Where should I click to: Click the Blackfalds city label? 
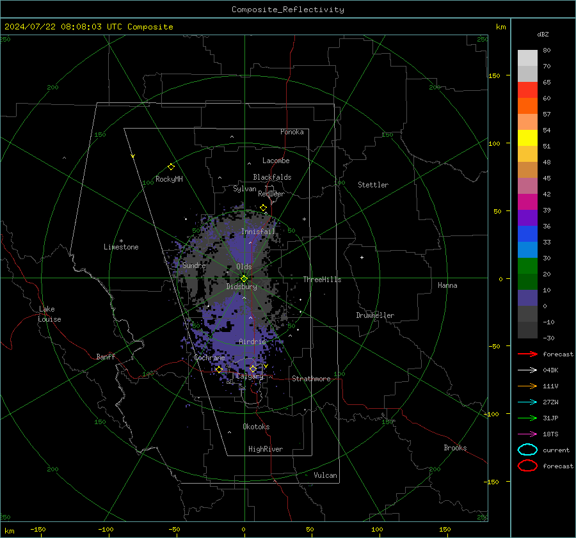272,177
